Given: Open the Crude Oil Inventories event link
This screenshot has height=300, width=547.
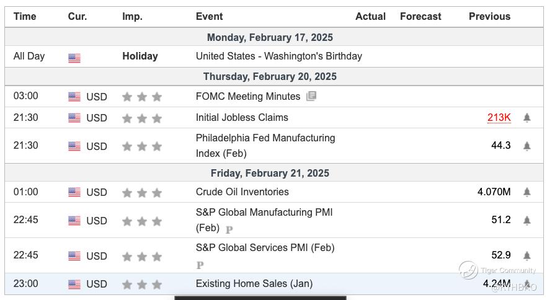Looking at the screenshot, I should tap(242, 192).
